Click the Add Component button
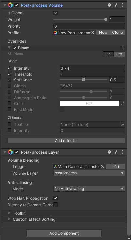This screenshot has height=240, width=131. [x=64, y=233]
